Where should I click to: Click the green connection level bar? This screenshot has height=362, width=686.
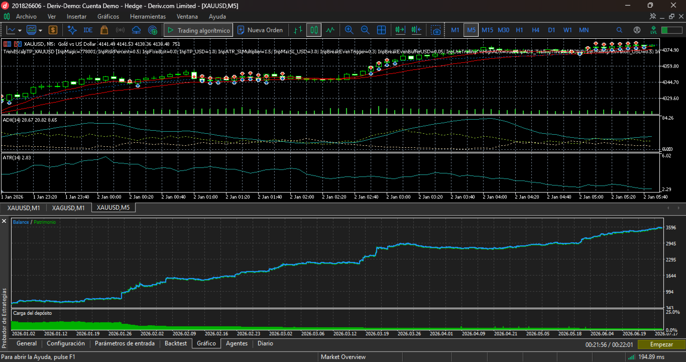tap(671, 30)
